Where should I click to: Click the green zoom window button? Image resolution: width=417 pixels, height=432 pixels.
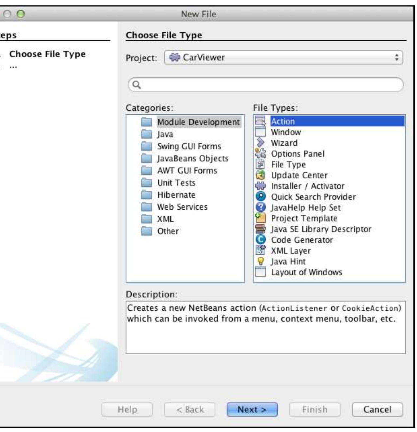[x=20, y=14]
